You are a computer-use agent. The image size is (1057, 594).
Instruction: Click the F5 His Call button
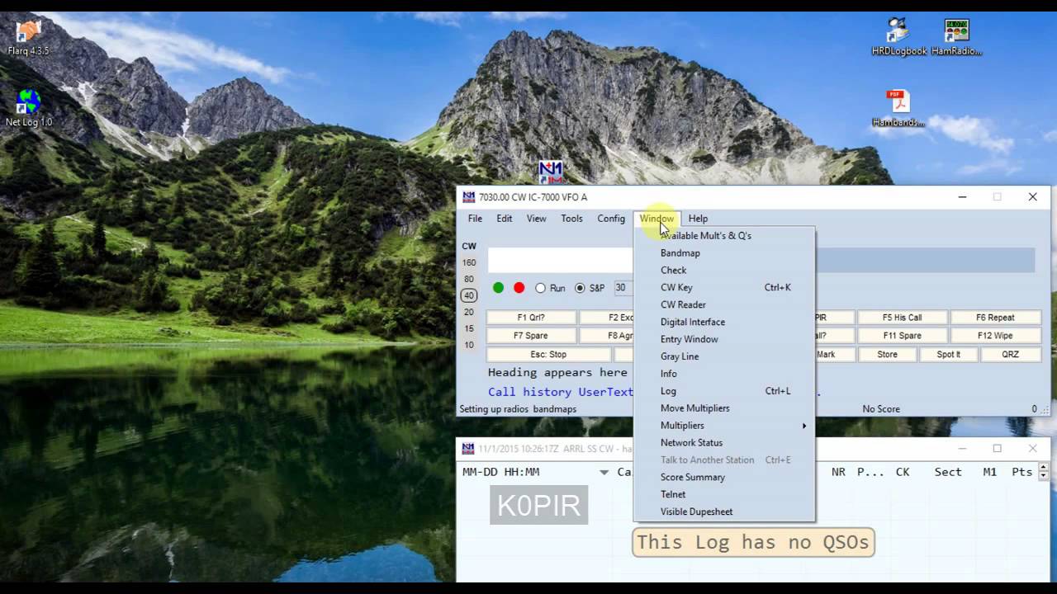click(x=902, y=318)
